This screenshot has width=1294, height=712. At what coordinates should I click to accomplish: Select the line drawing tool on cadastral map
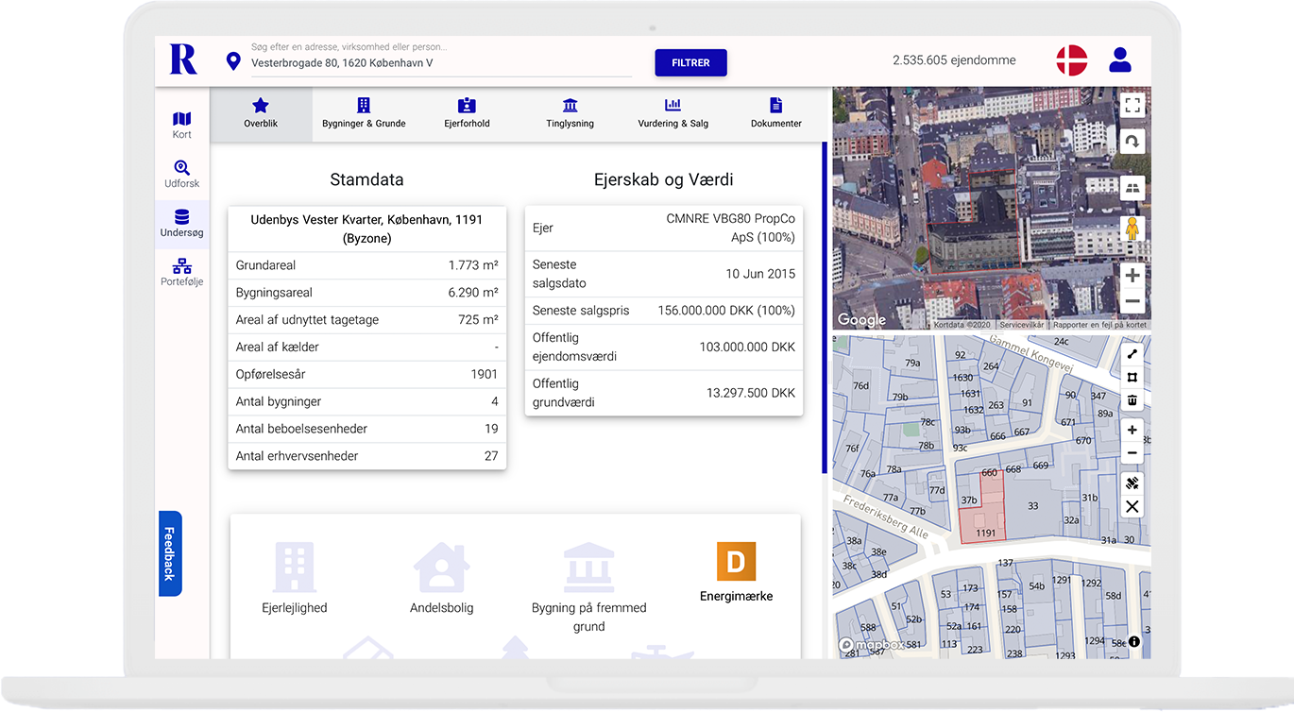[1132, 354]
